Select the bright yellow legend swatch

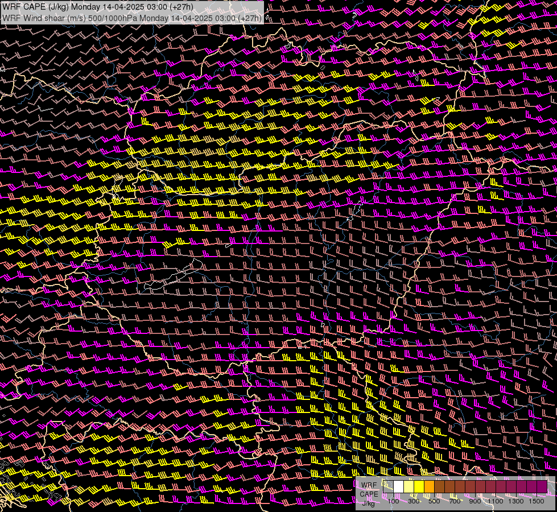pyautogui.click(x=419, y=487)
